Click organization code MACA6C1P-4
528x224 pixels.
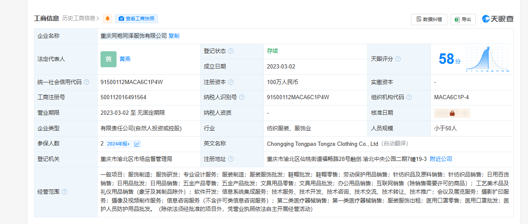(451, 97)
